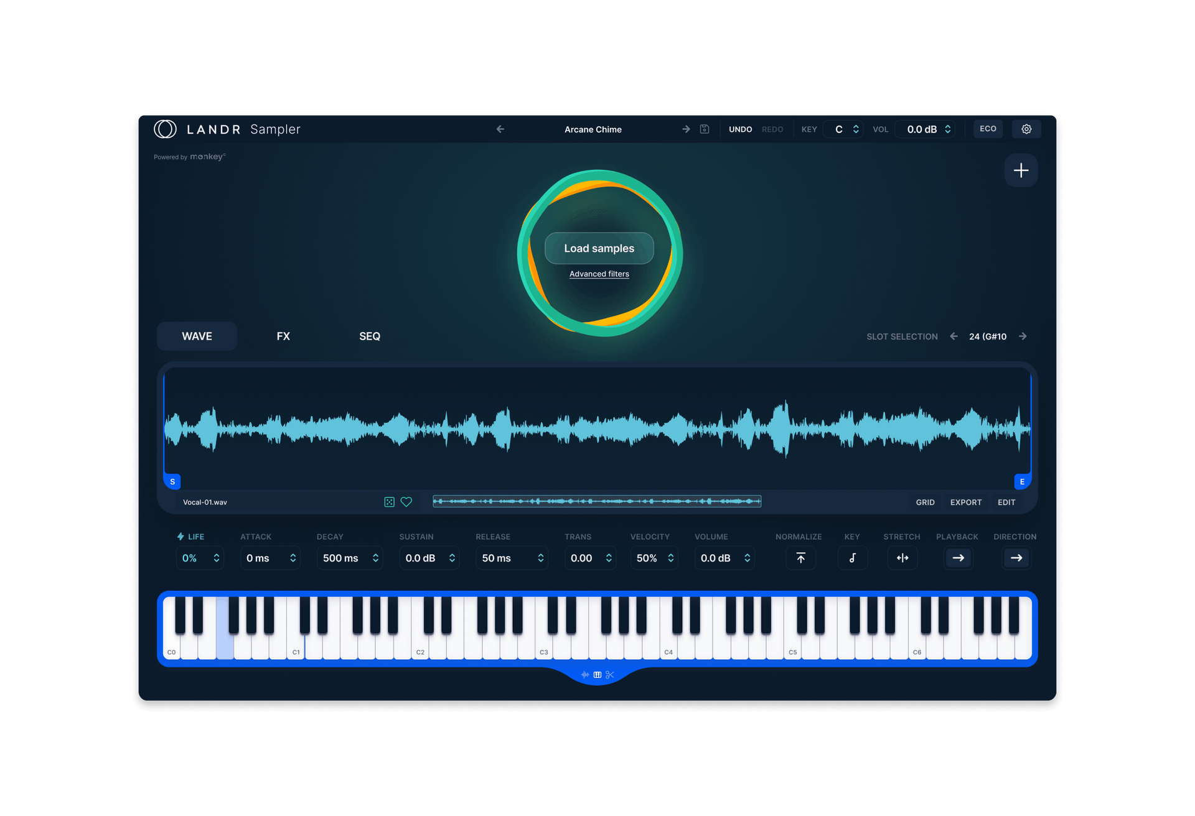This screenshot has width=1195, height=816.
Task: Adjust the LIFE 0% stepper arrows
Action: coord(217,558)
